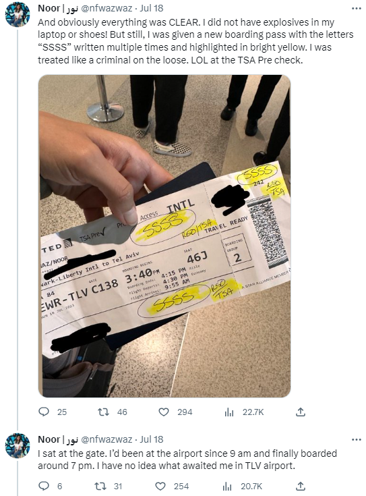Like the second tweet with 254 likes
The width and height of the screenshot is (366, 496).
pos(161,486)
